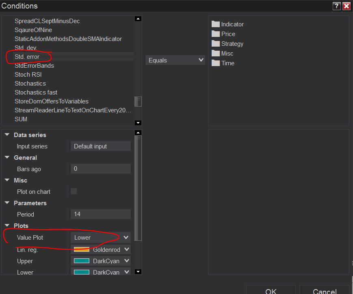The image size is (353, 294).
Task: Select Stochastics indicator
Action: [30, 84]
